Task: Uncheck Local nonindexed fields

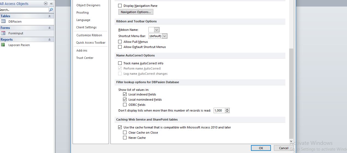Action: [125, 100]
